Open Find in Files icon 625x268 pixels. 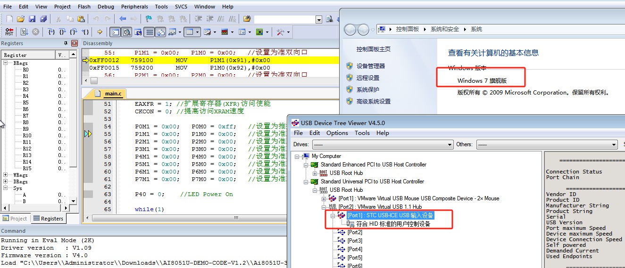click(247, 19)
